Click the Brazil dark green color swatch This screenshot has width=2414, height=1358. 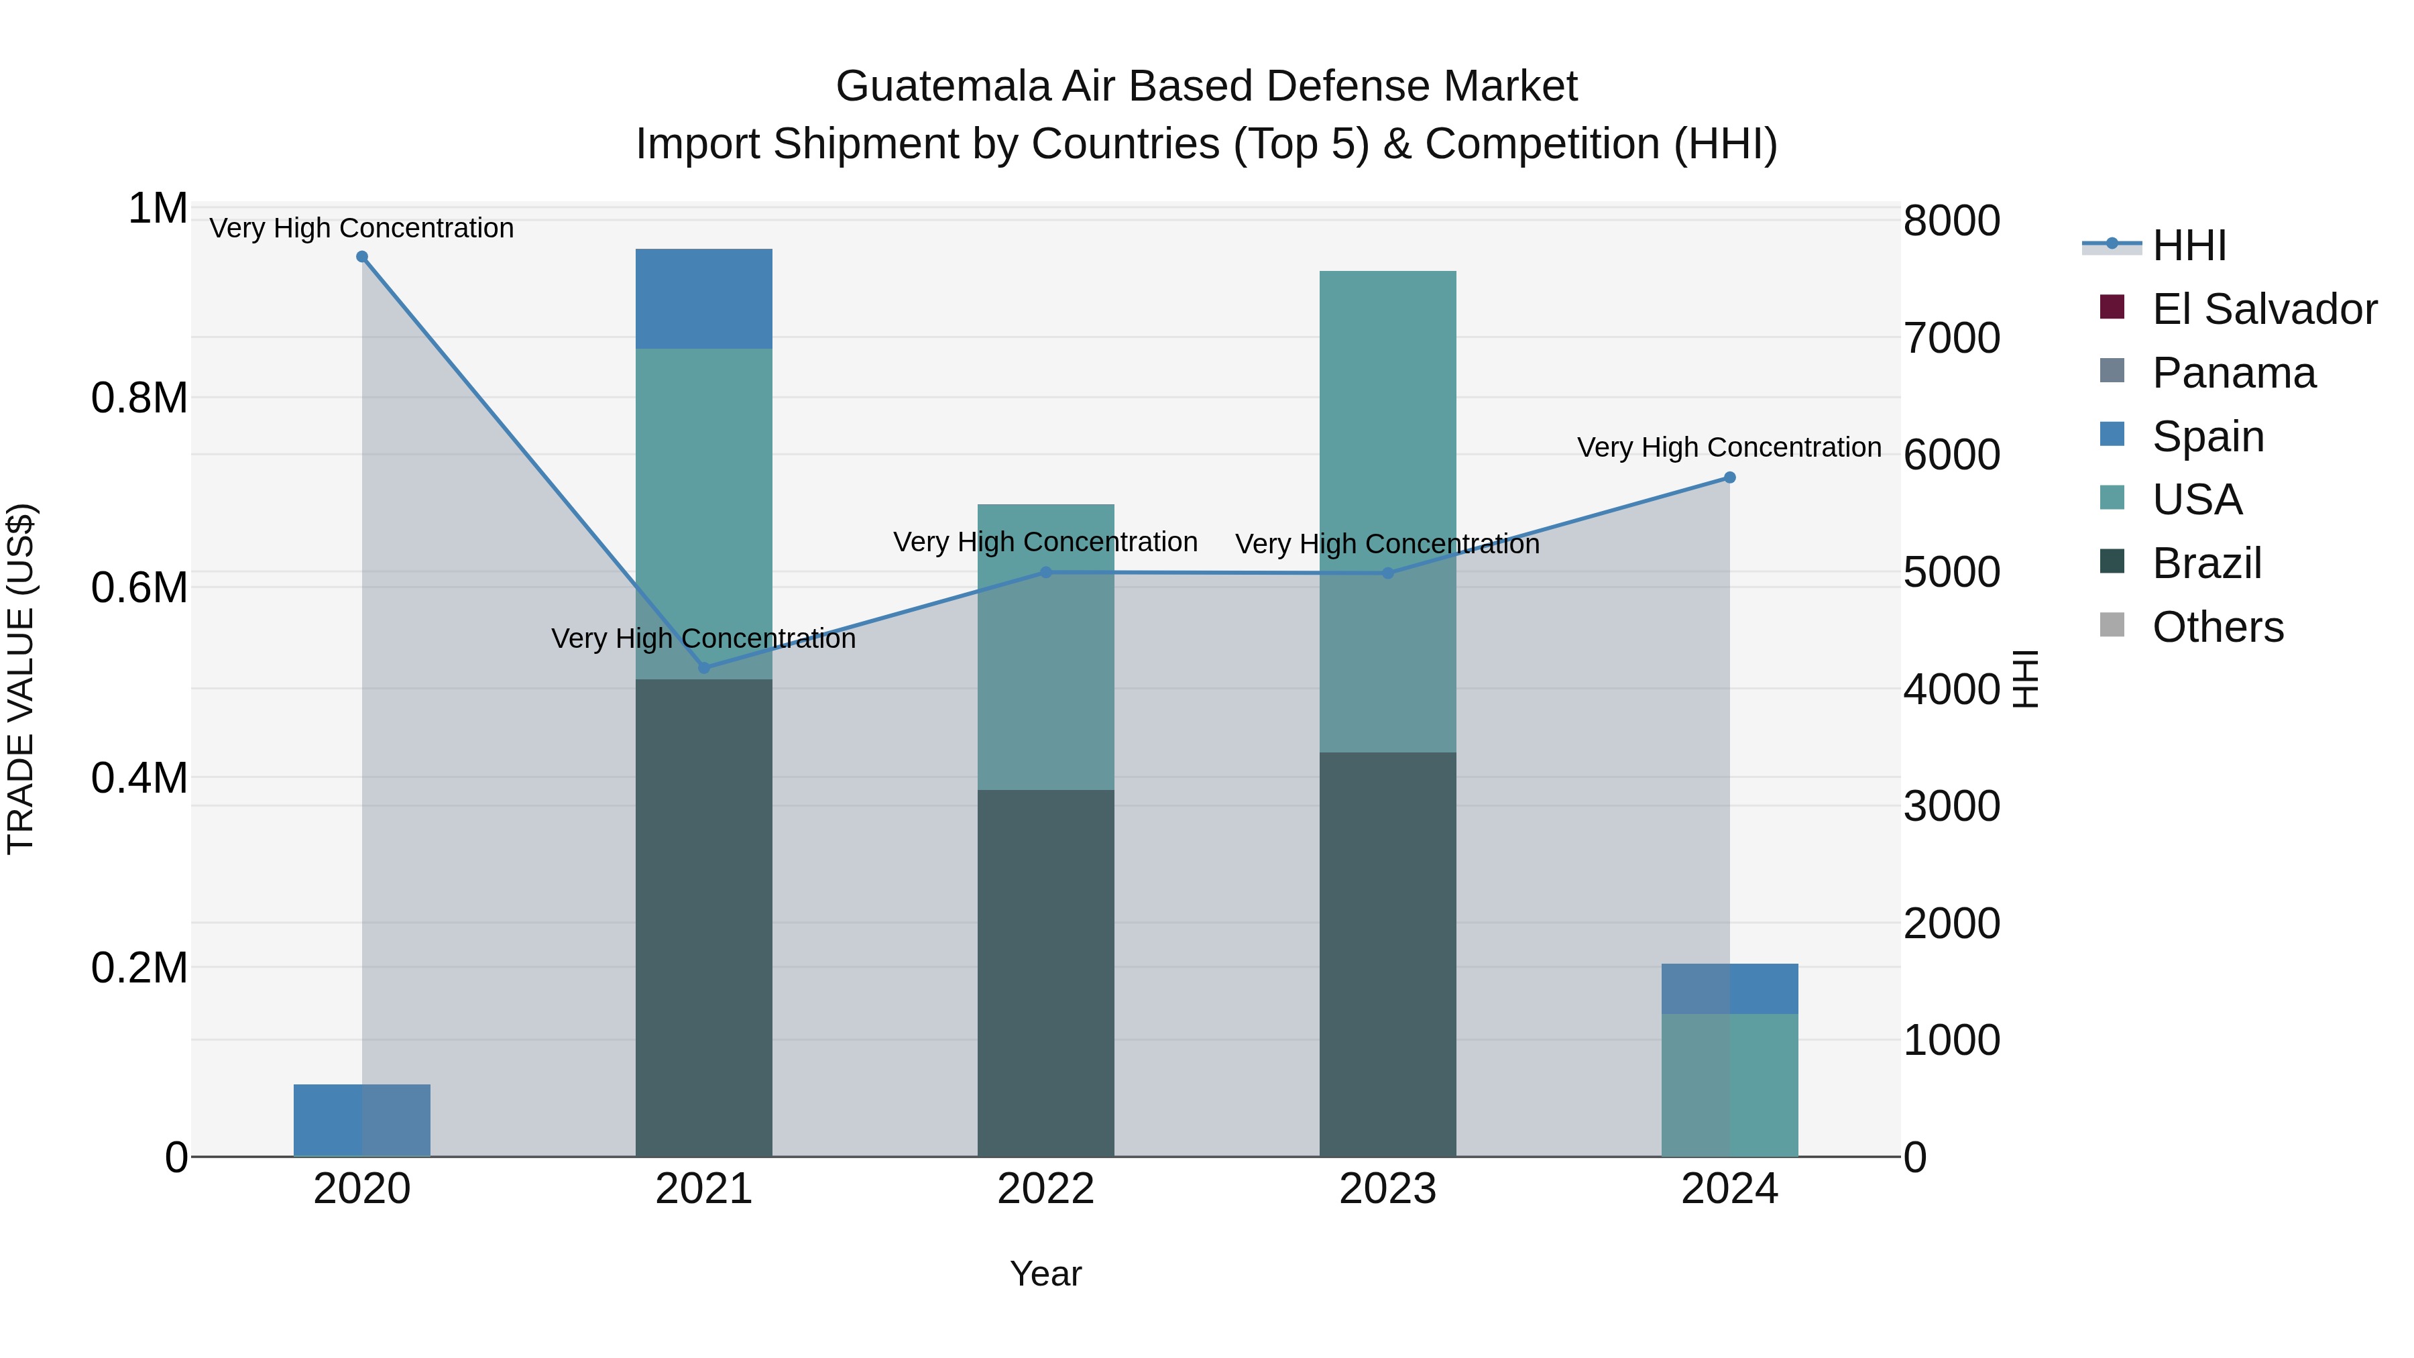point(2112,561)
